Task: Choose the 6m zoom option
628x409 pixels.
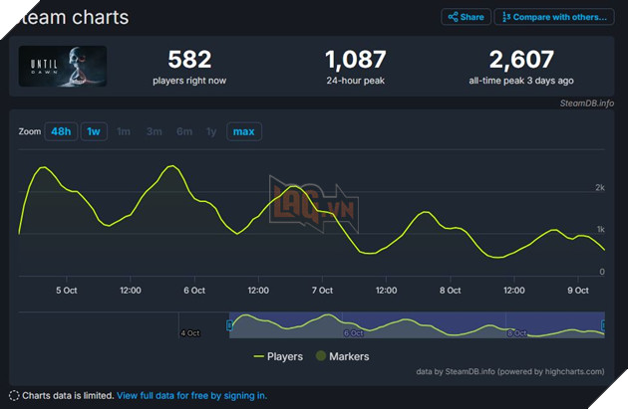Action: (183, 131)
